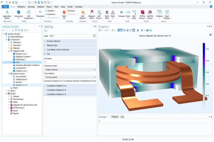214x142 pixels.
Task: Expand the Constitutive Relation Jc-E section
Action: point(70,86)
